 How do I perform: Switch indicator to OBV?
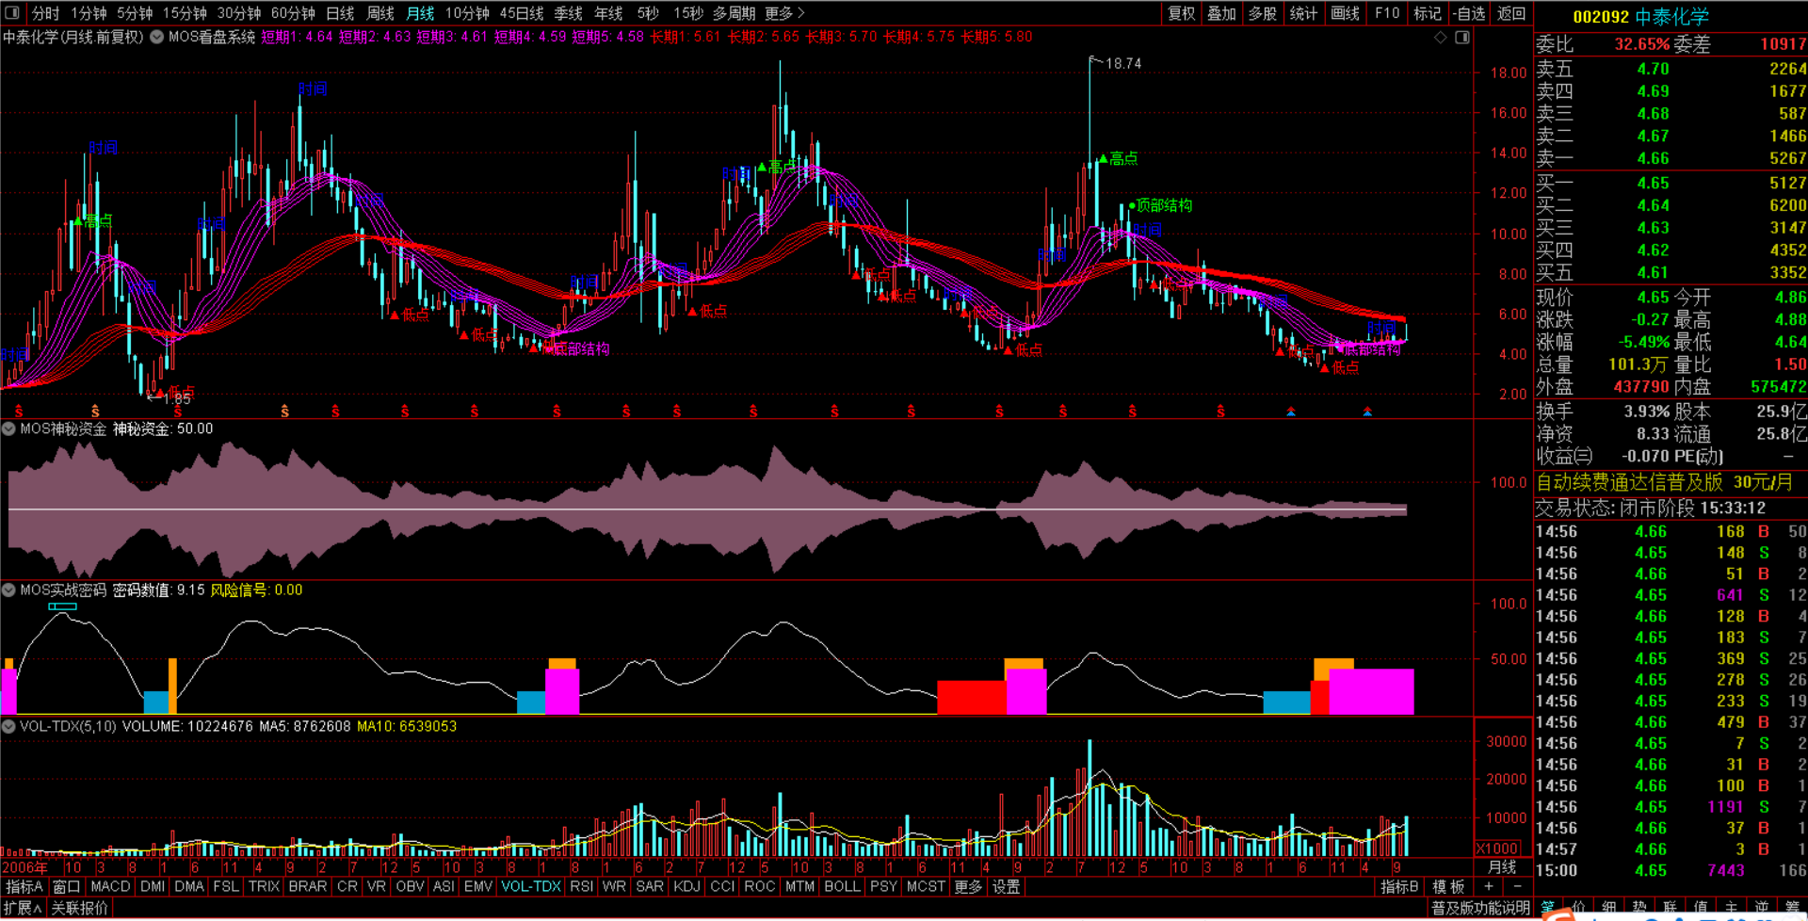tap(410, 887)
